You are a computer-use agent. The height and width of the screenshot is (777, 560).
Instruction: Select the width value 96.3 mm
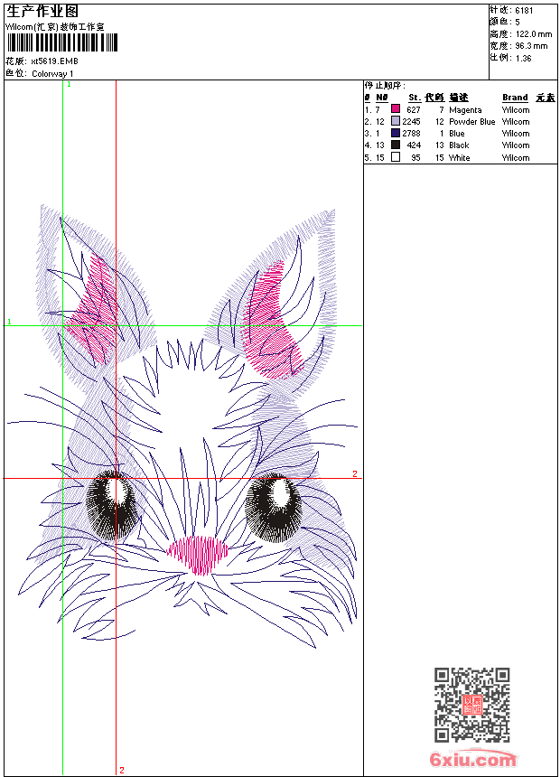click(x=531, y=46)
